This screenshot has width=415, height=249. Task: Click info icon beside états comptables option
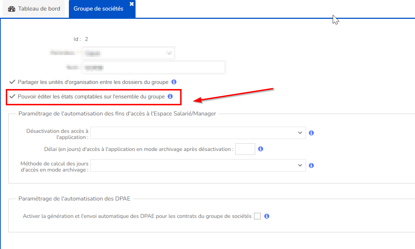[170, 97]
